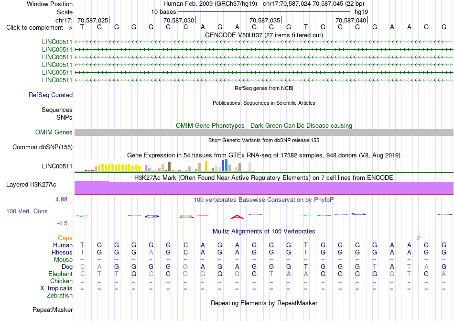454x321 pixels.
Task: Click the 'C' base in complement sequence row
Action: 185,27
